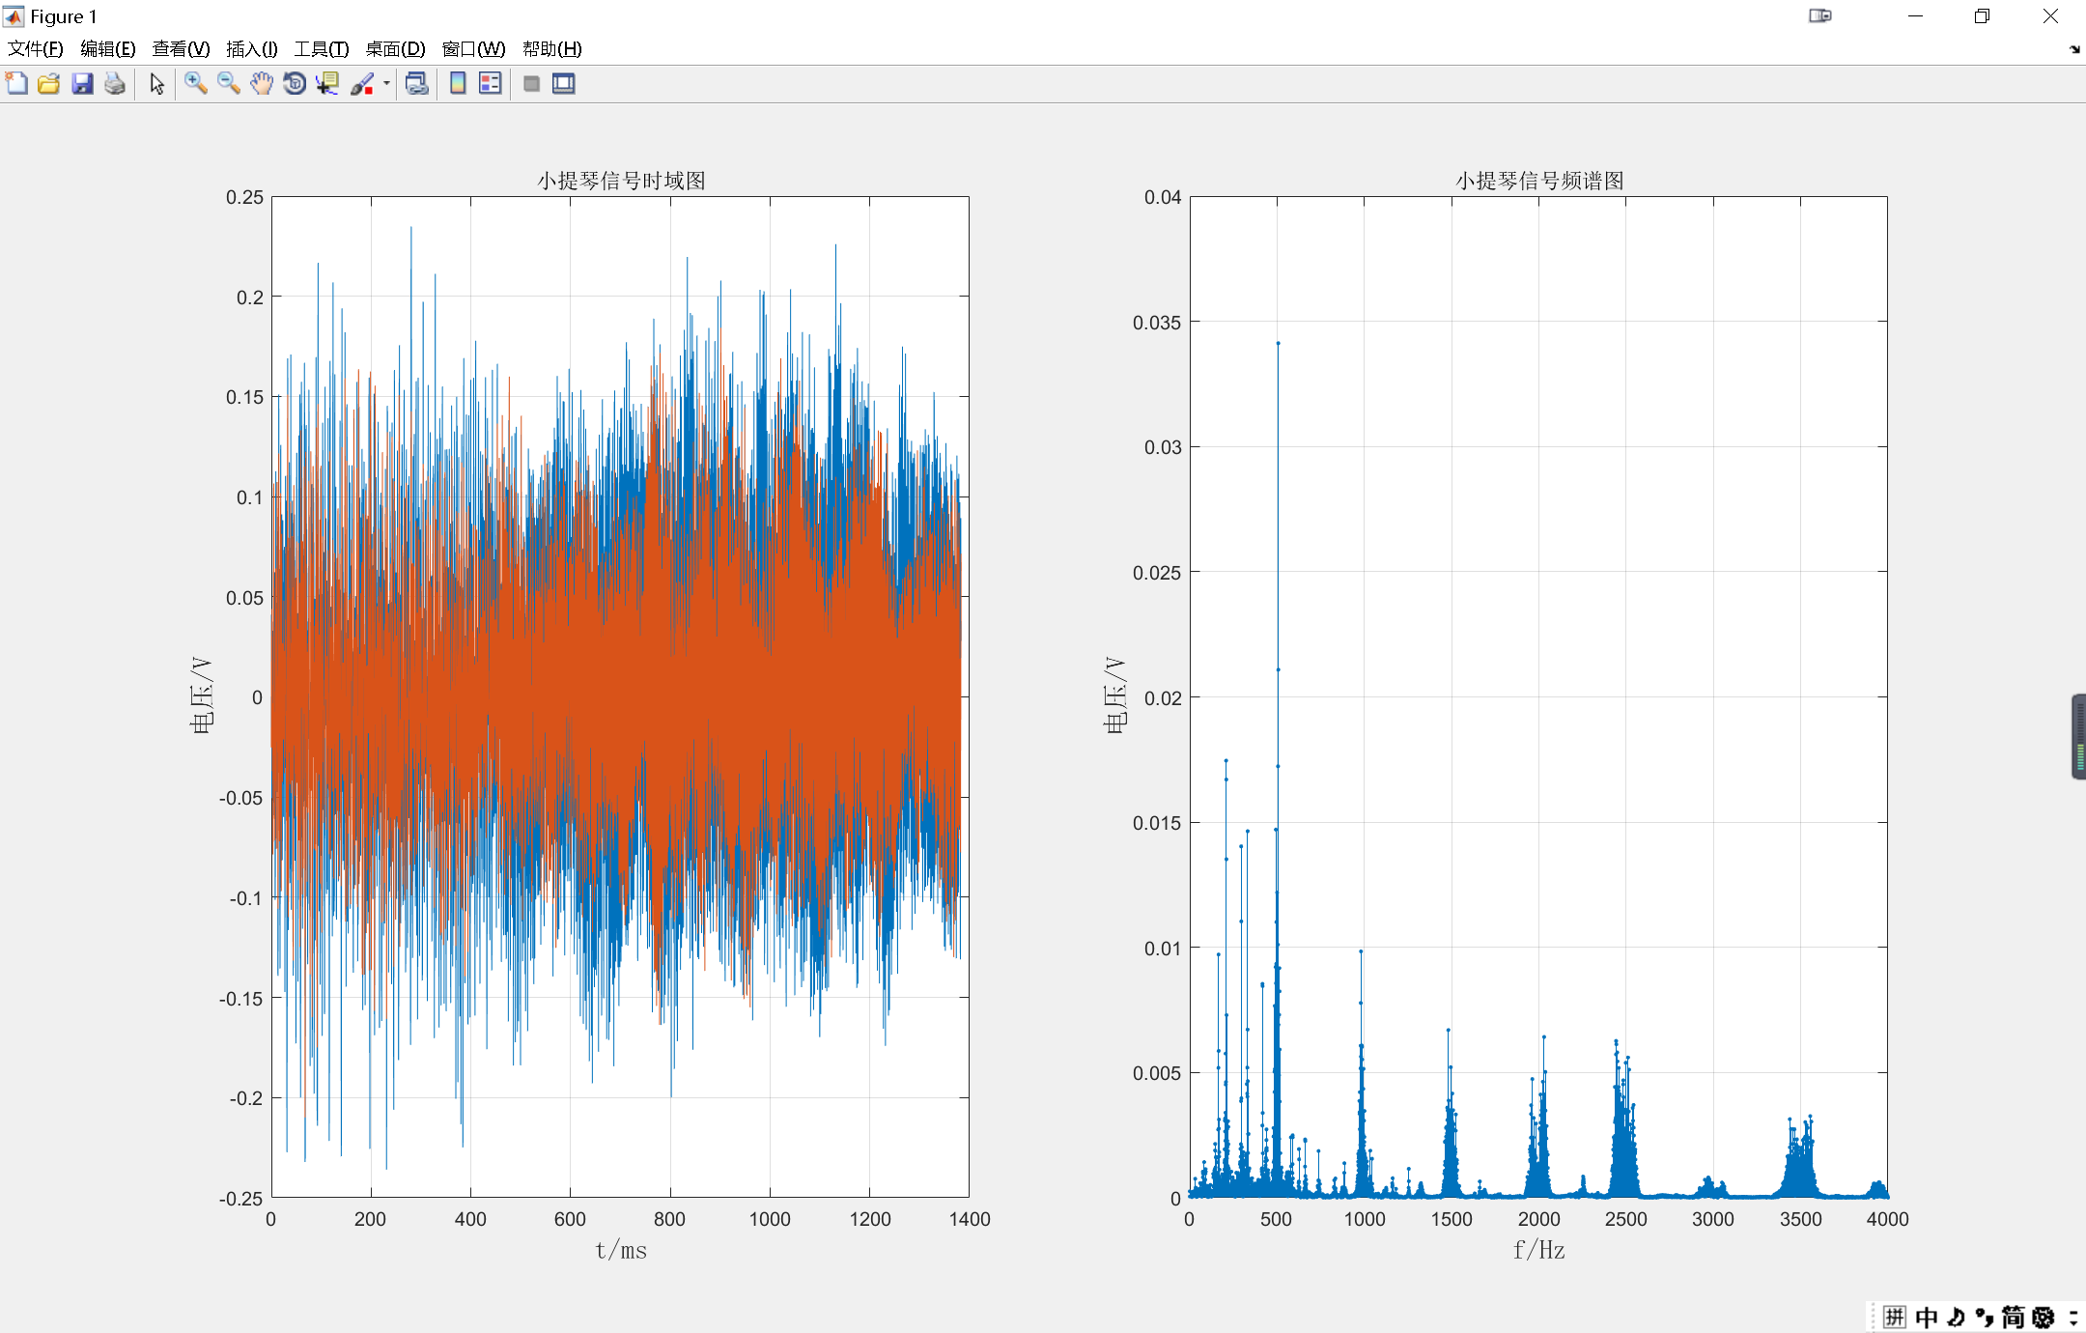Expand the Brush tool color dropdown arrow
This screenshot has width=2086, height=1333.
[x=386, y=84]
